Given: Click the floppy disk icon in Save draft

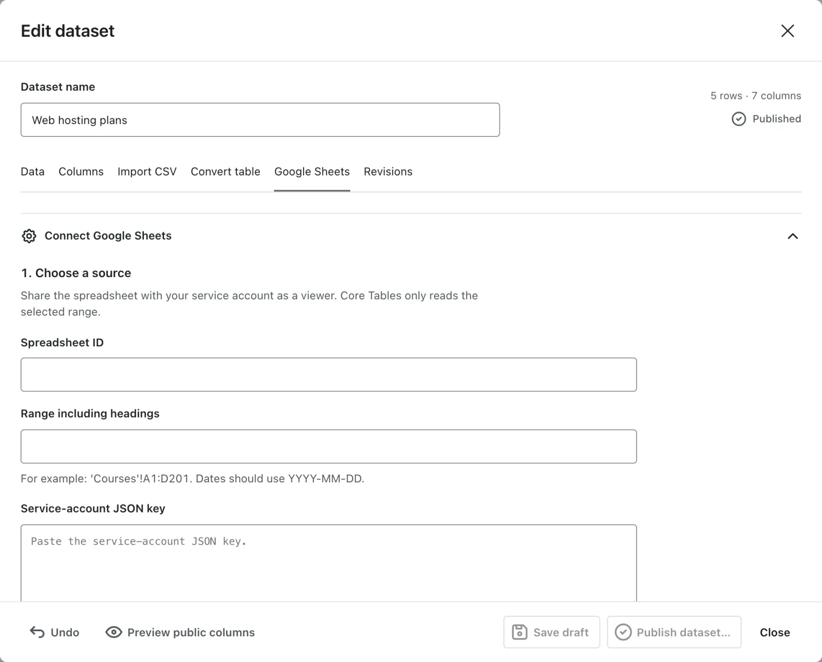Looking at the screenshot, I should click(x=519, y=632).
